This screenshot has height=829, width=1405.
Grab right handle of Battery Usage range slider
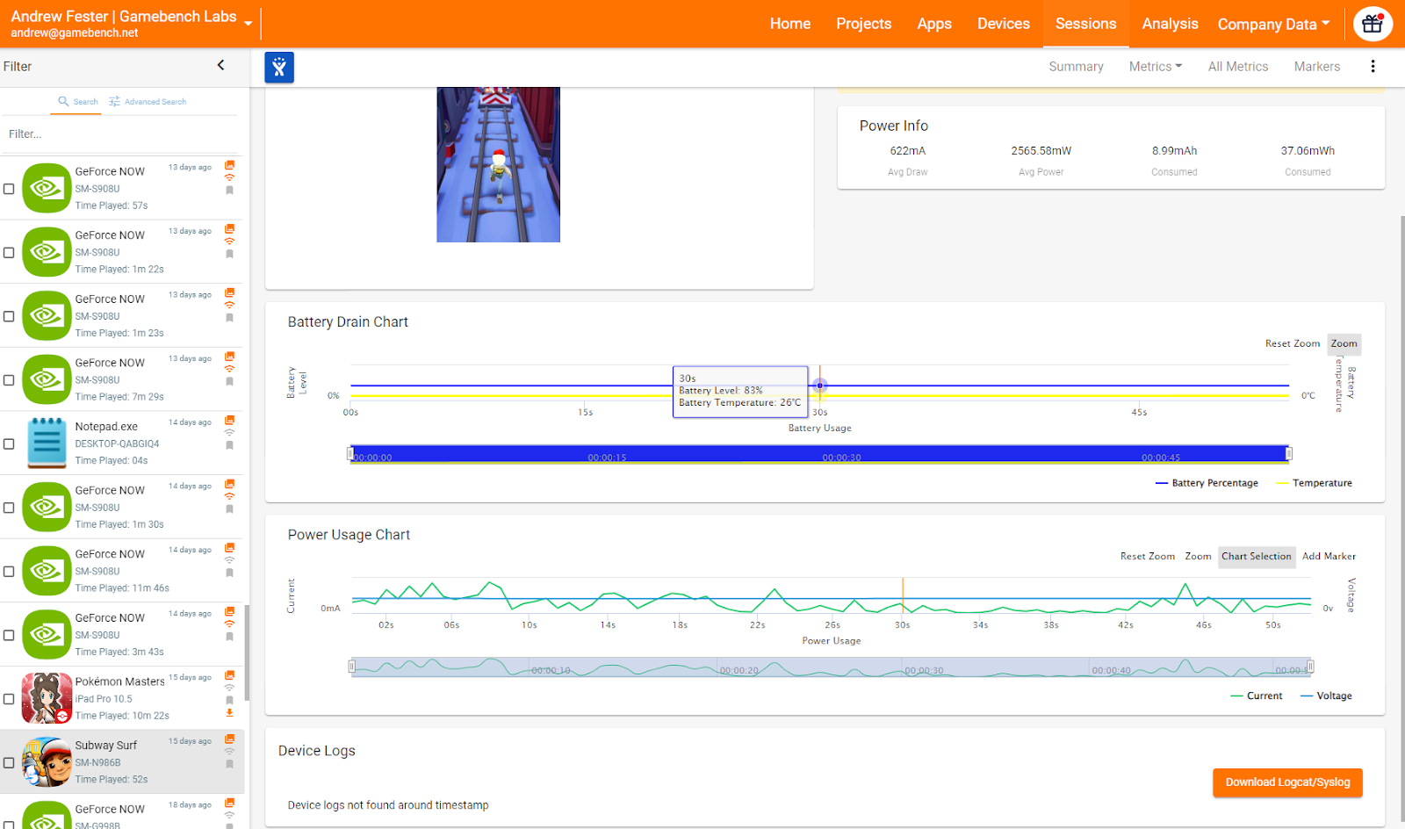(x=1289, y=454)
